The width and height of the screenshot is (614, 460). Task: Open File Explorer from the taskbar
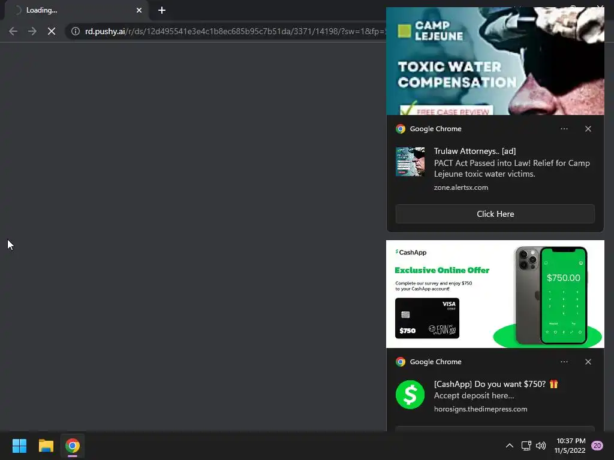click(46, 446)
